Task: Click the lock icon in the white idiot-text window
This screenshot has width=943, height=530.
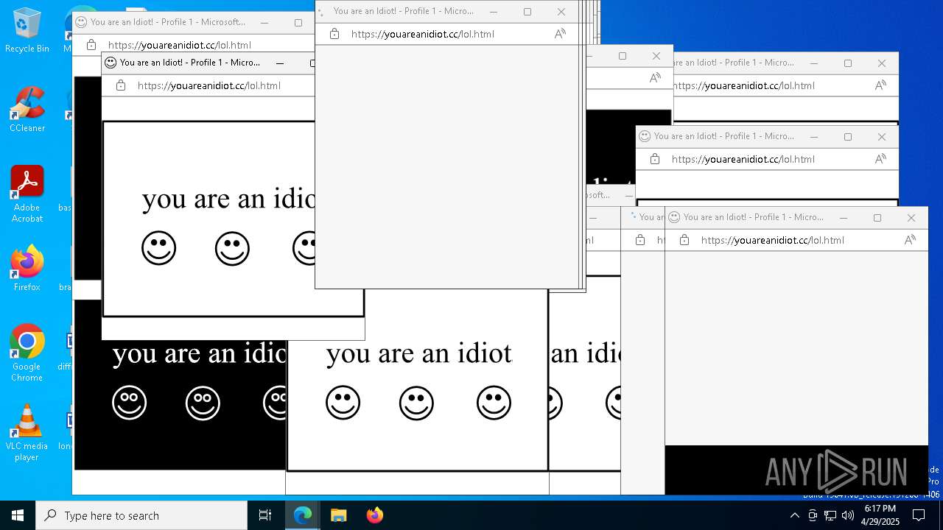Action: click(x=121, y=85)
